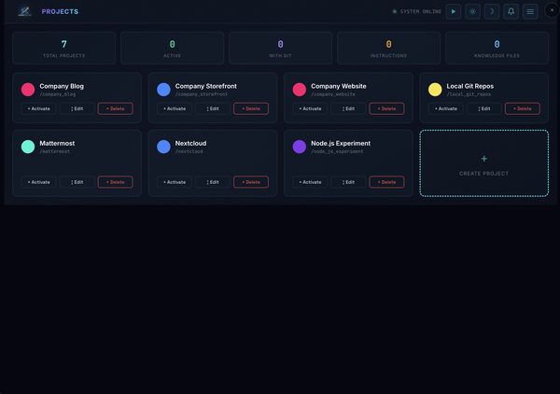Activate the Node.js Experiment project
560x394 pixels.
point(310,182)
